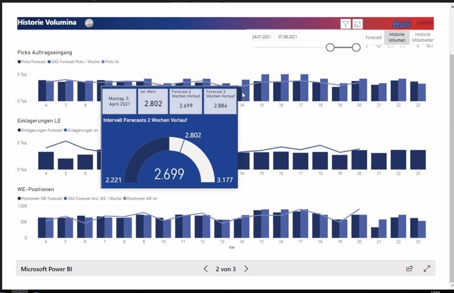Click the Positionen WE Forecast legend entry
The image size is (454, 293).
coord(40,199)
